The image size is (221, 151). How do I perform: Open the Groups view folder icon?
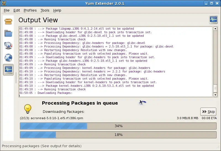click(8, 33)
